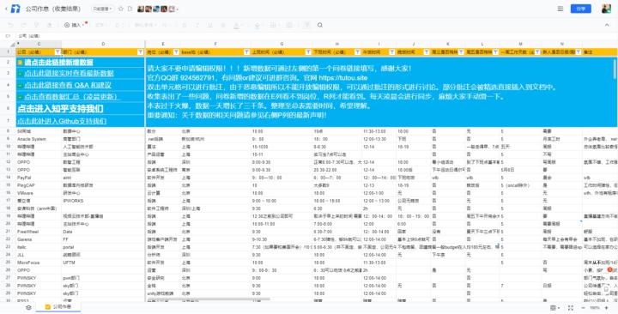The image size is (618, 314).
Task: Star this document as favorite
Action: (121, 9)
